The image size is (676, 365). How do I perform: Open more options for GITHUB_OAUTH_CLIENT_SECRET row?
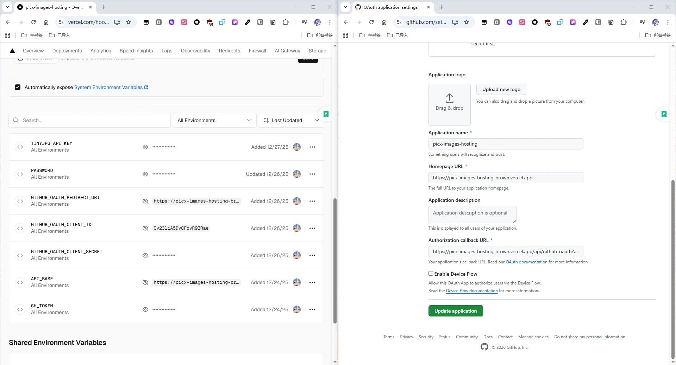(x=312, y=255)
